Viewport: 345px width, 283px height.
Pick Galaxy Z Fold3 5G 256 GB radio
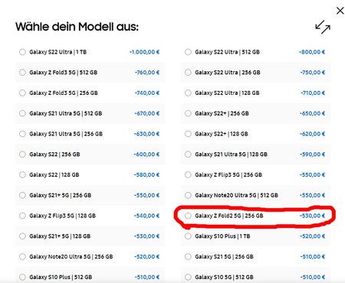coord(22,93)
